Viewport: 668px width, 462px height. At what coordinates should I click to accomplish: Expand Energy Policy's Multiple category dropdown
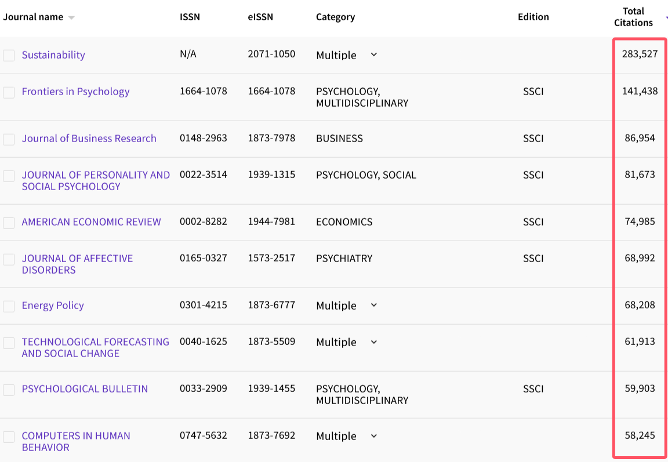tap(373, 305)
